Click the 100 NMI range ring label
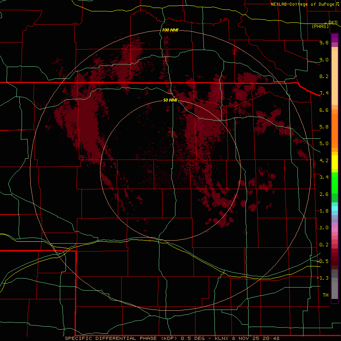The width and height of the screenshot is (341, 341). tap(170, 30)
